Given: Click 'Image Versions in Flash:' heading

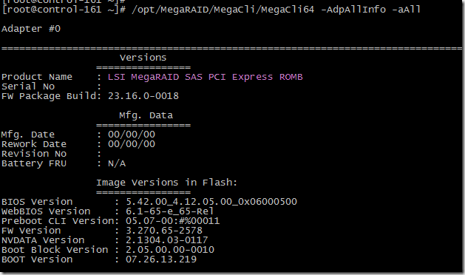Looking at the screenshot, I should [166, 183].
